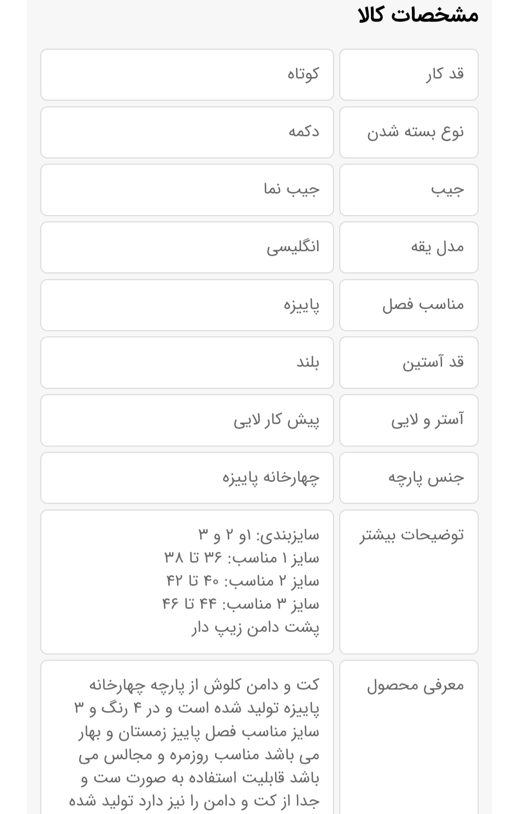Viewport: 519px width, 814px height.
Task: Tap the "نوع بسته شدن" label
Action: (415, 132)
